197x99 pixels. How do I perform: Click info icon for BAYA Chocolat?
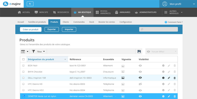(x=163, y=72)
